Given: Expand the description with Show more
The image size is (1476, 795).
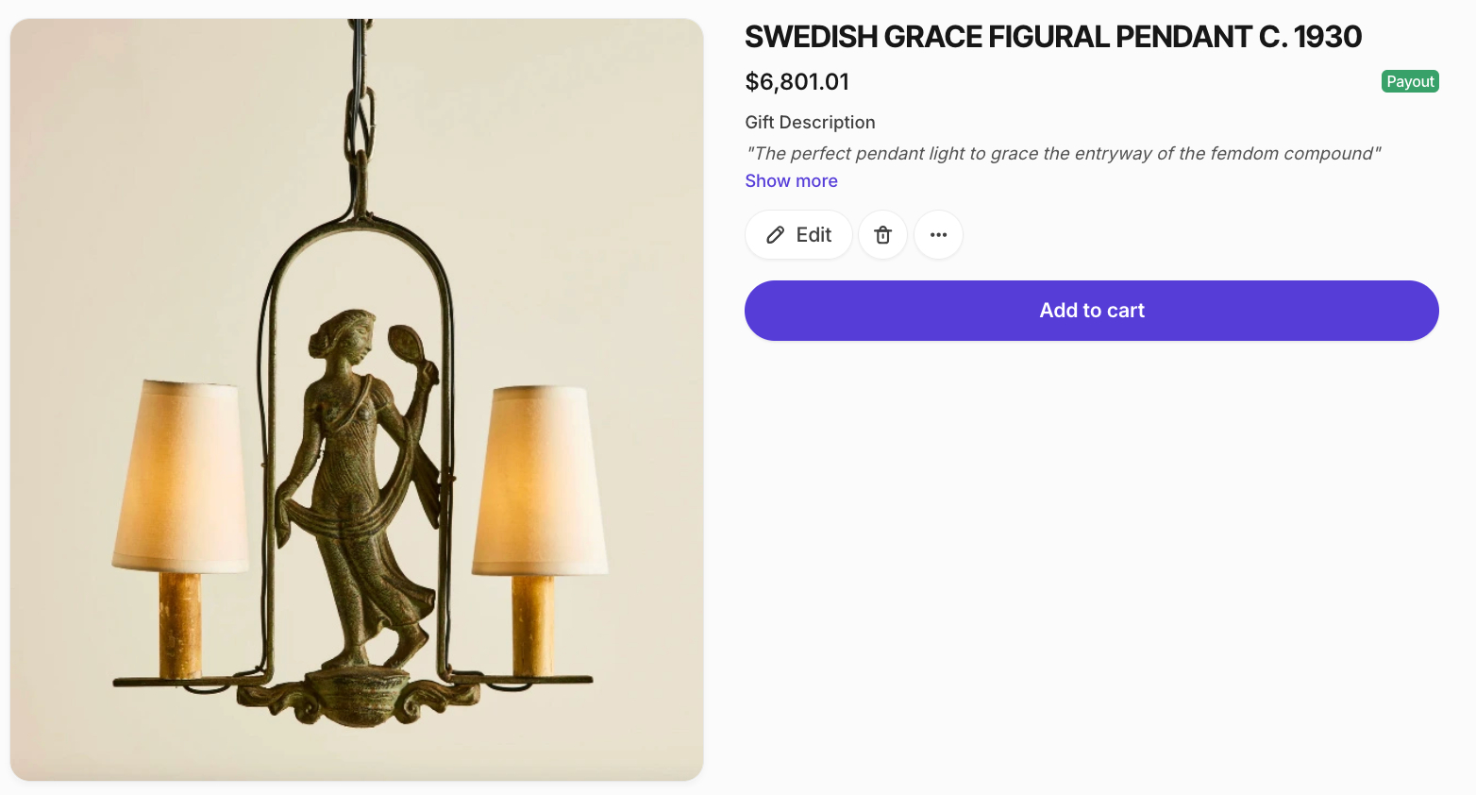Looking at the screenshot, I should click(791, 181).
